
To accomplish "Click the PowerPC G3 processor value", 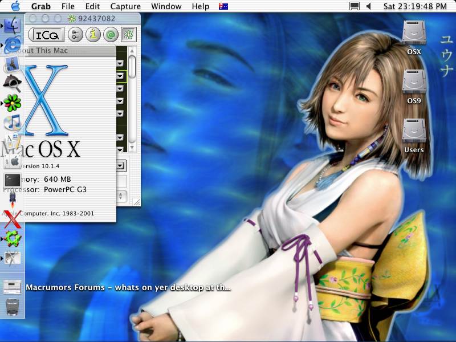I will pos(65,189).
